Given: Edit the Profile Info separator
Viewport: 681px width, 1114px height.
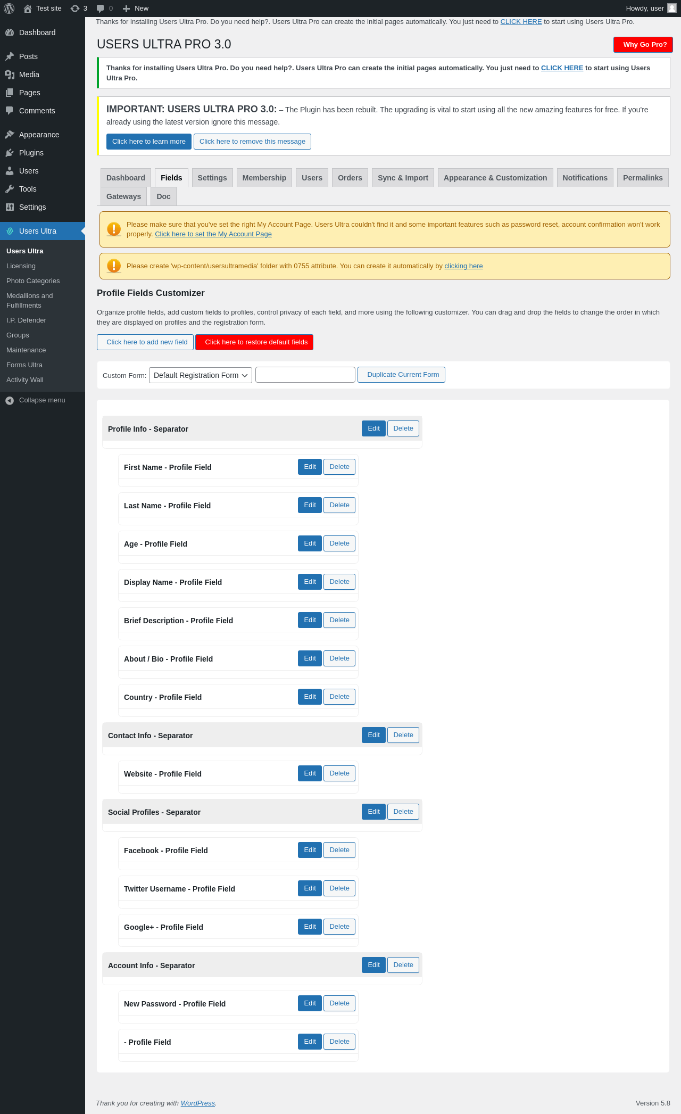Looking at the screenshot, I should [373, 428].
